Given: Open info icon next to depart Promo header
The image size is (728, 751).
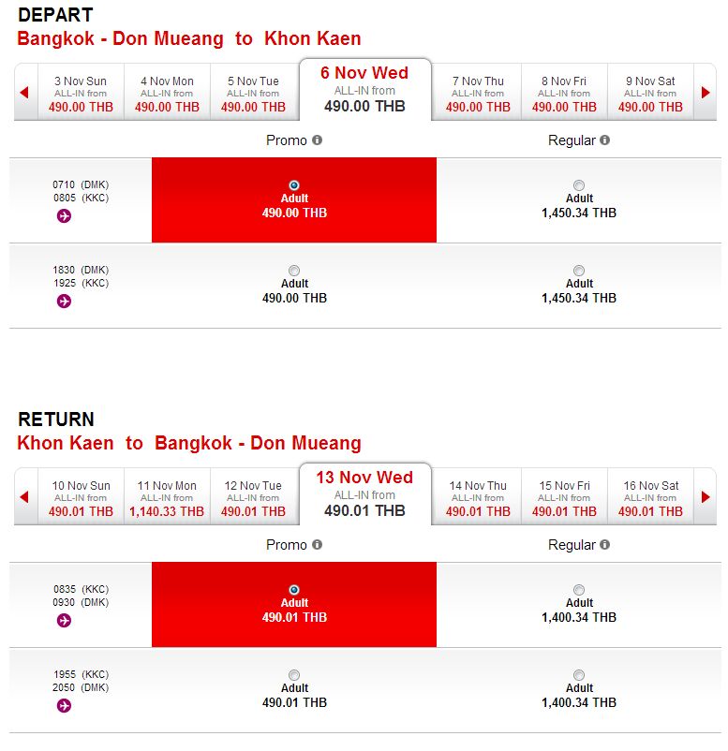Looking at the screenshot, I should (x=318, y=140).
